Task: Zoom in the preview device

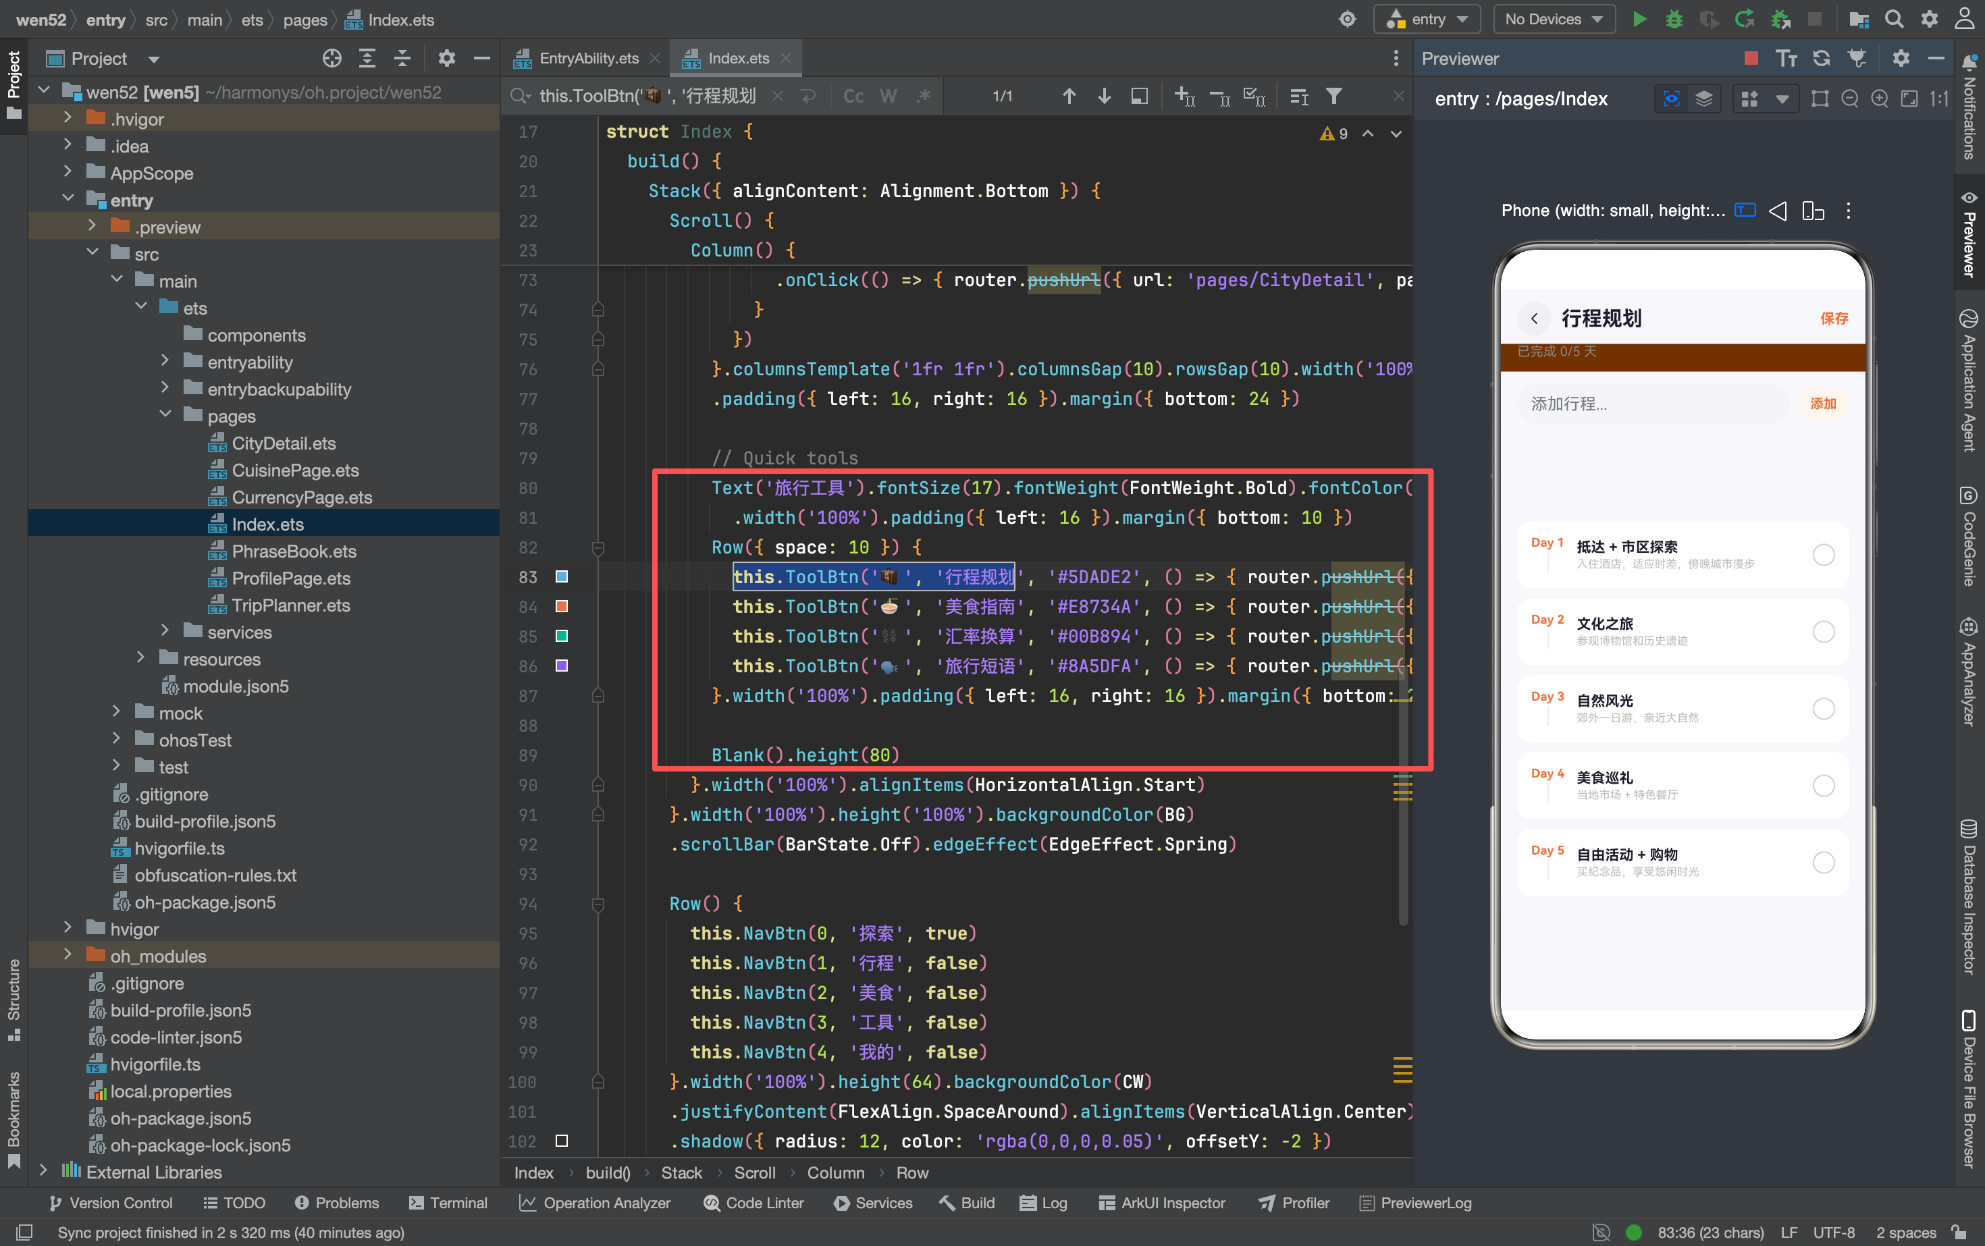Action: click(1880, 99)
